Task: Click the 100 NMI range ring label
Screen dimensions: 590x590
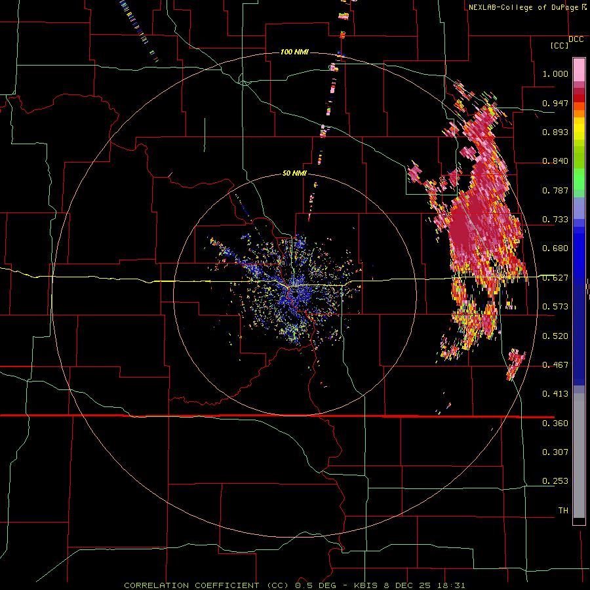Action: click(x=294, y=52)
